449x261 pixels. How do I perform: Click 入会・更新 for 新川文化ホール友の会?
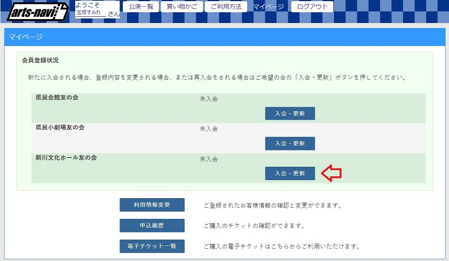290,173
